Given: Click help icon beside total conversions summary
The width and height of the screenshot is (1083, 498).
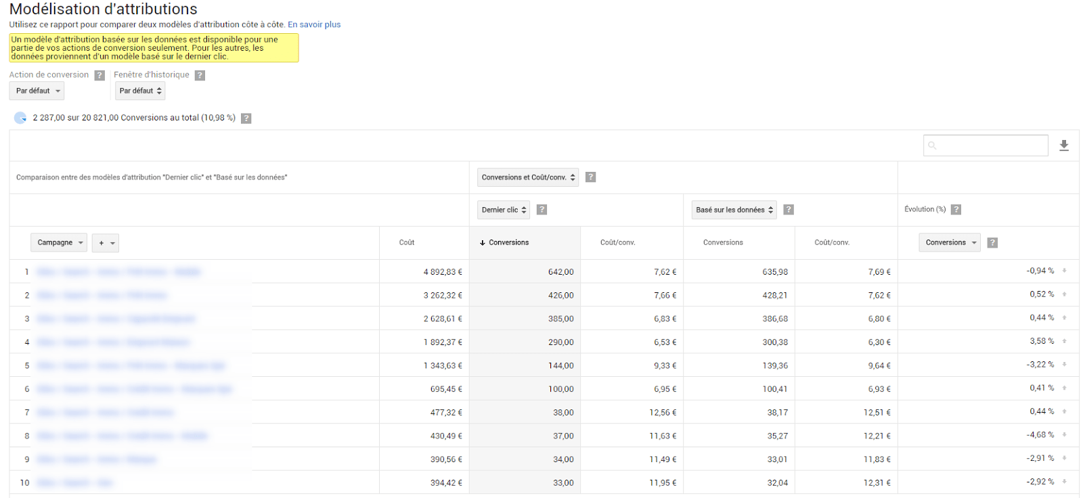Looking at the screenshot, I should [246, 118].
